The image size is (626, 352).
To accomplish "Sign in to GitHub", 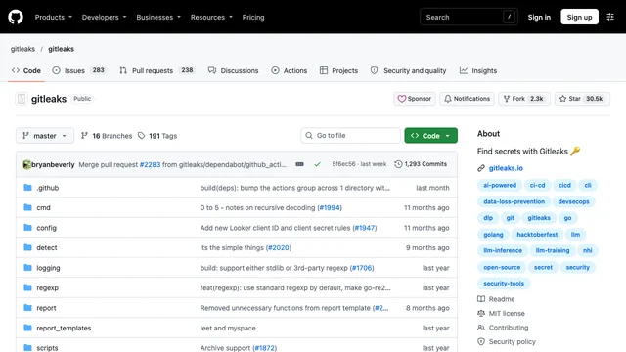I will [x=539, y=18].
